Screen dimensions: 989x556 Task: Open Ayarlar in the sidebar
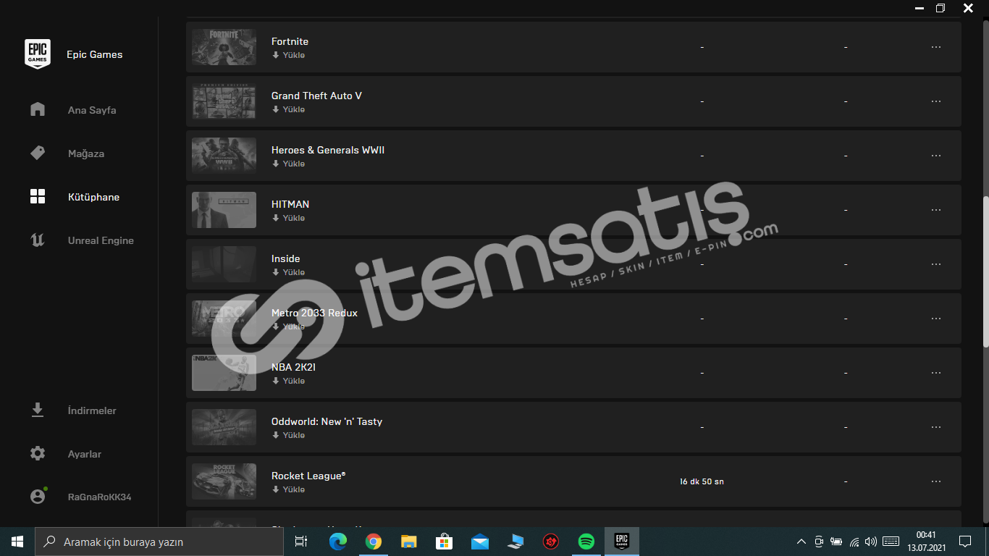coord(85,454)
